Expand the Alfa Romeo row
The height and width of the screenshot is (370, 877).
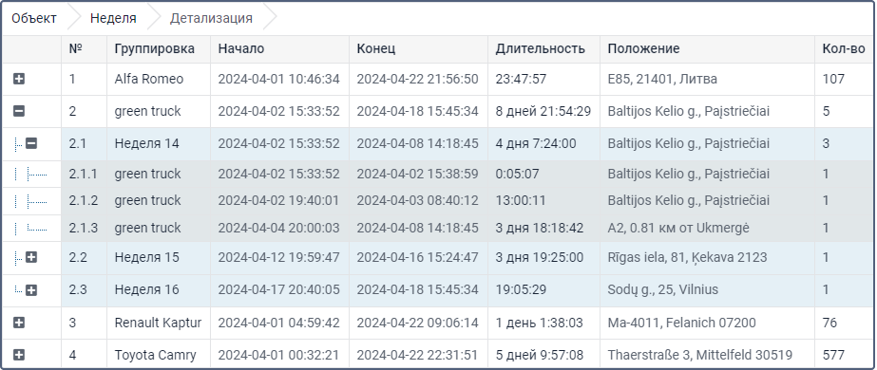pos(18,80)
